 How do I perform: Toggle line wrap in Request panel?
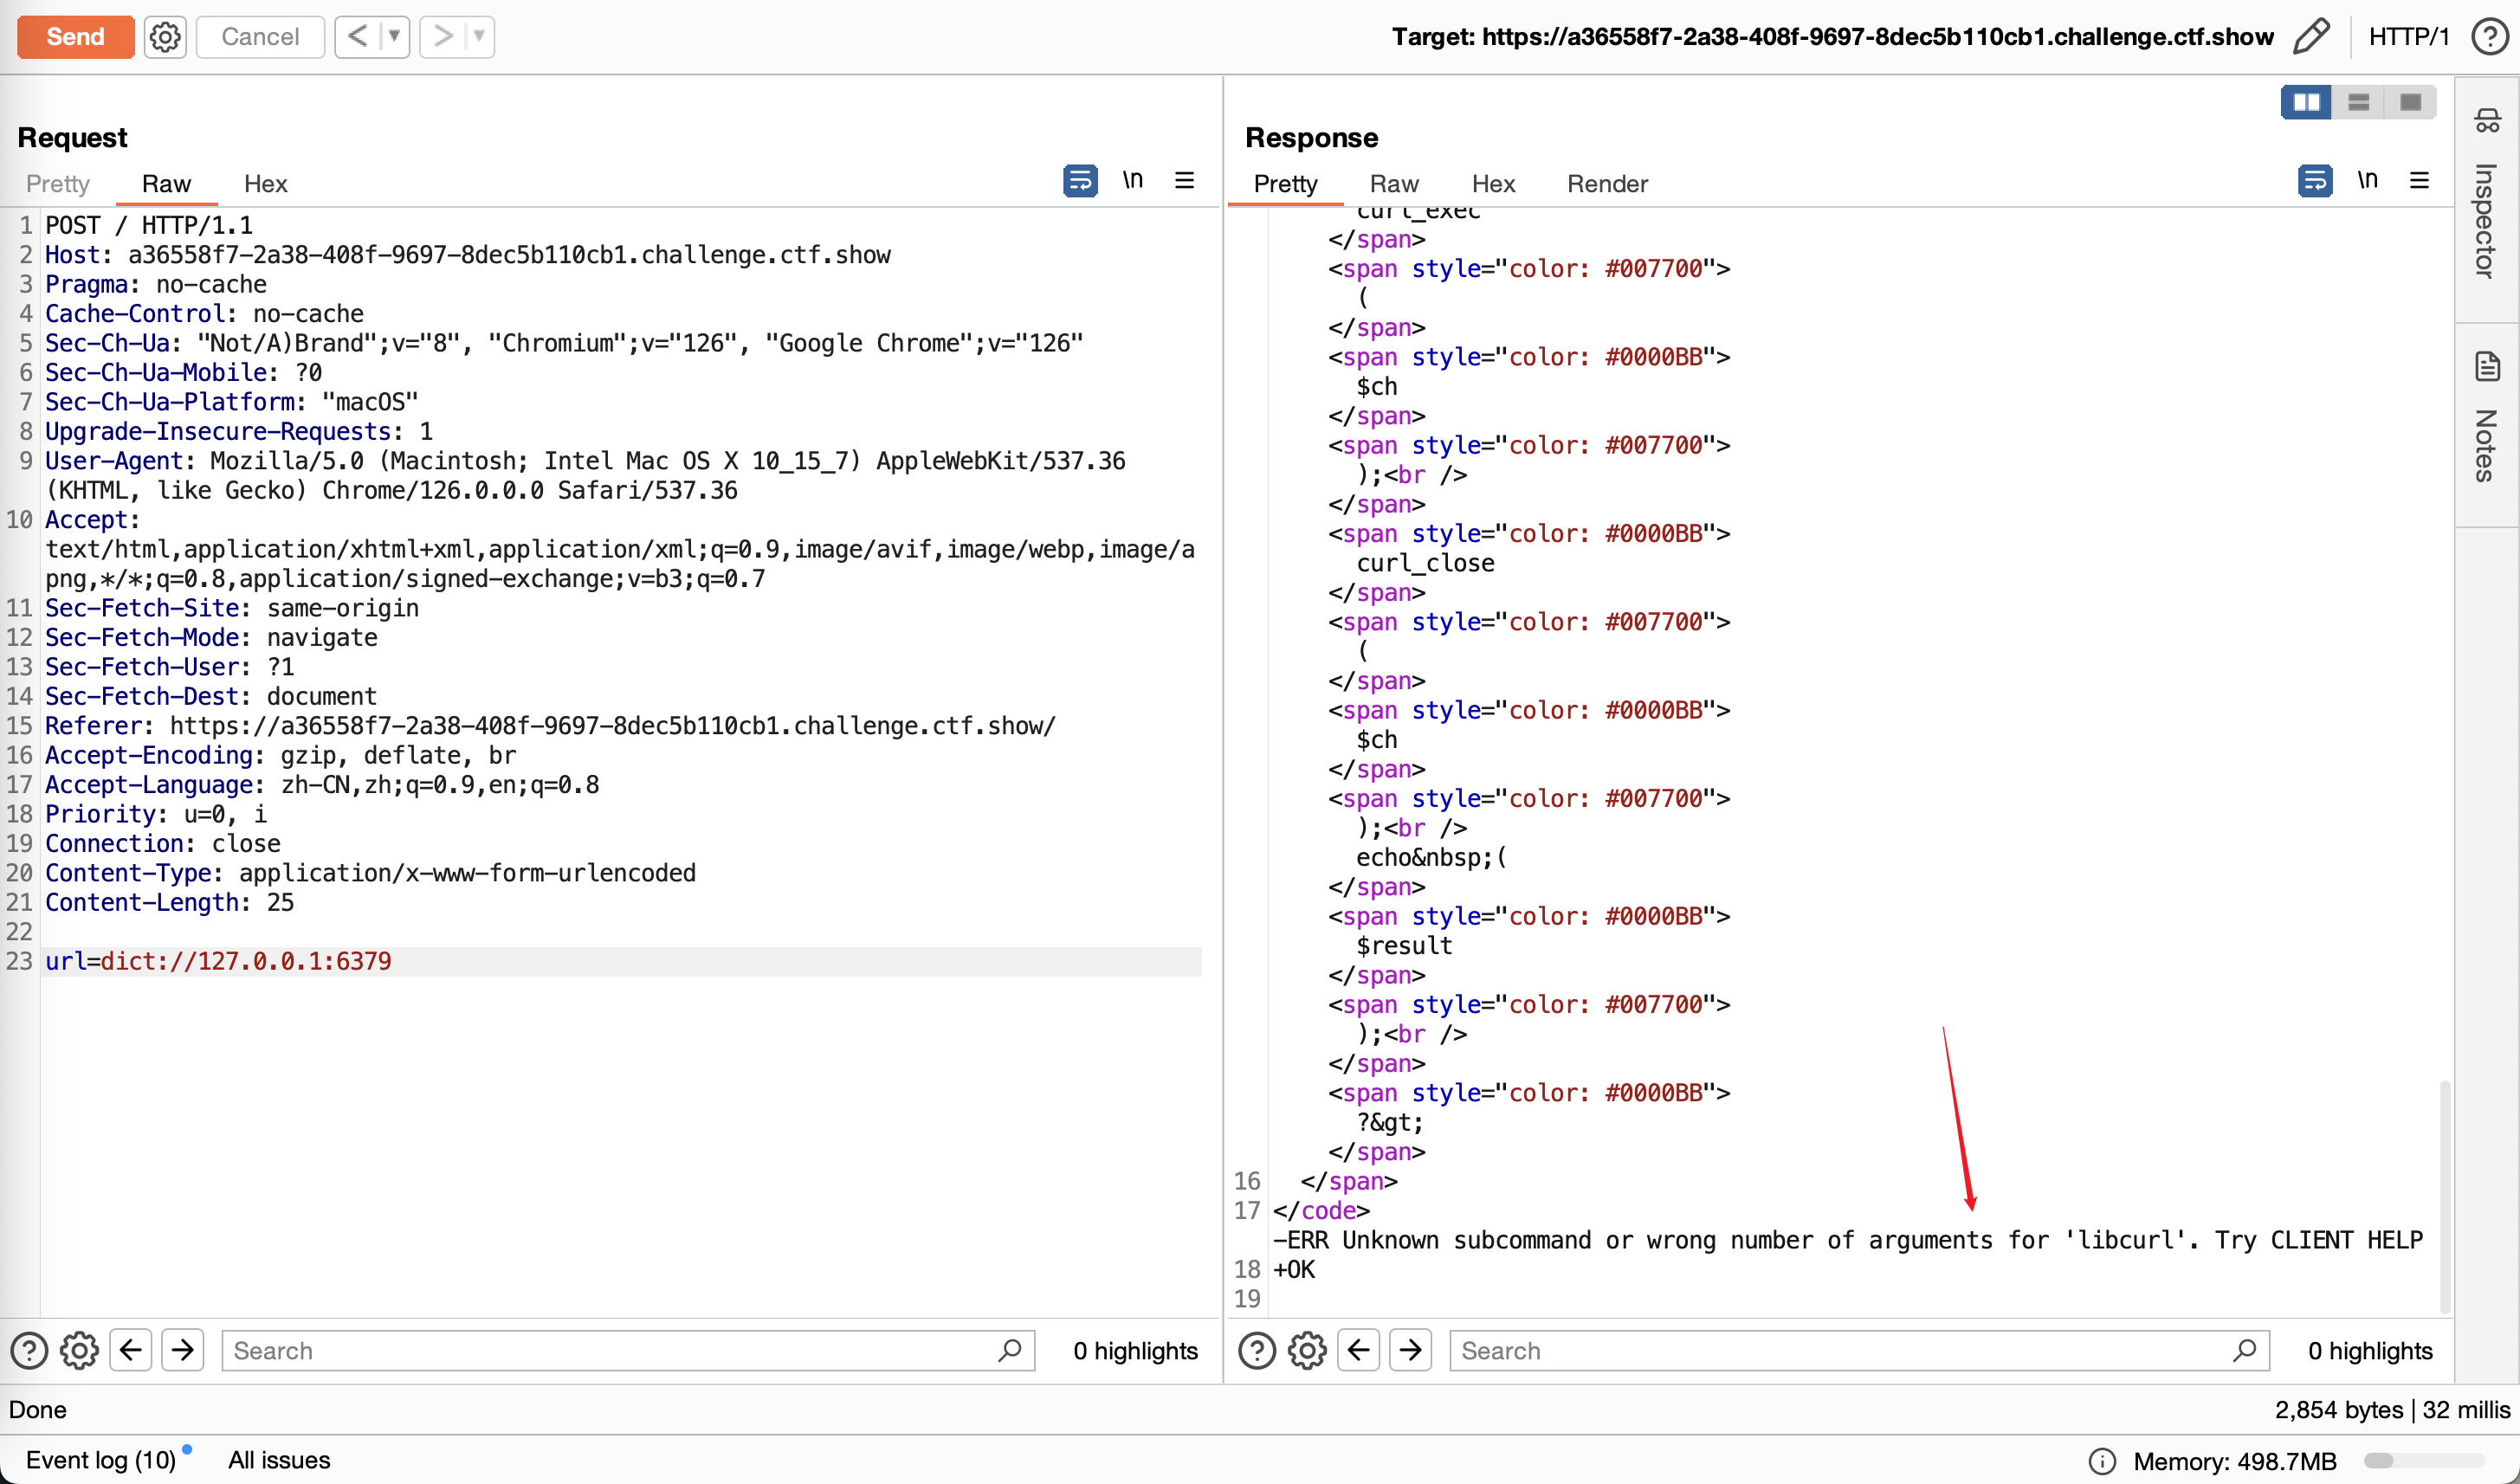pos(1080,181)
